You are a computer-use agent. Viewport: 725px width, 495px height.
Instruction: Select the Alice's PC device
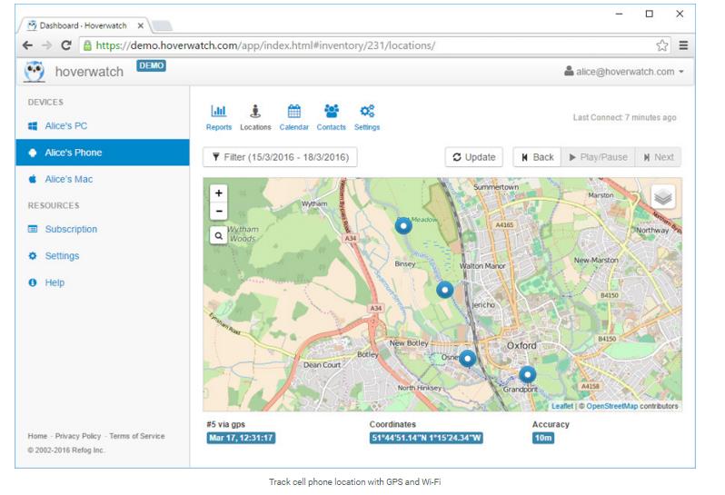pos(103,125)
